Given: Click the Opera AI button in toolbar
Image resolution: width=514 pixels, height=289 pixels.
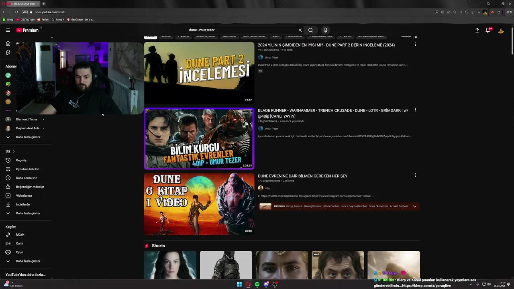Looking at the screenshot, I should tap(509, 12).
